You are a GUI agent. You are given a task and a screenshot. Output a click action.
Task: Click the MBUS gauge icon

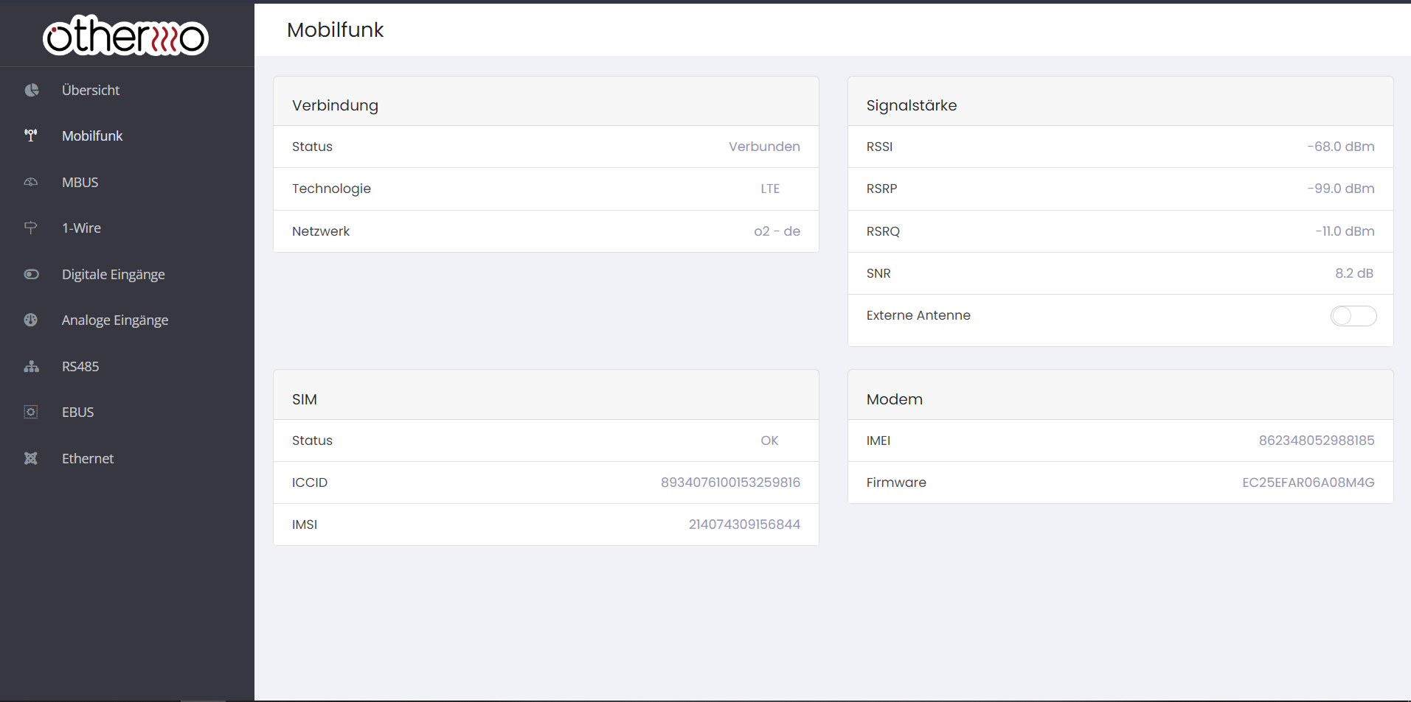point(31,182)
